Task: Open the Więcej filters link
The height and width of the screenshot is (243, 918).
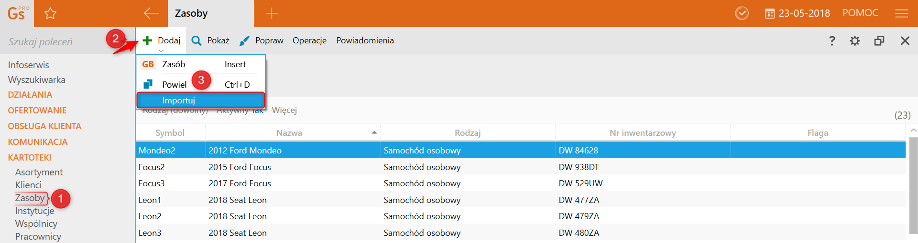Action: point(284,110)
